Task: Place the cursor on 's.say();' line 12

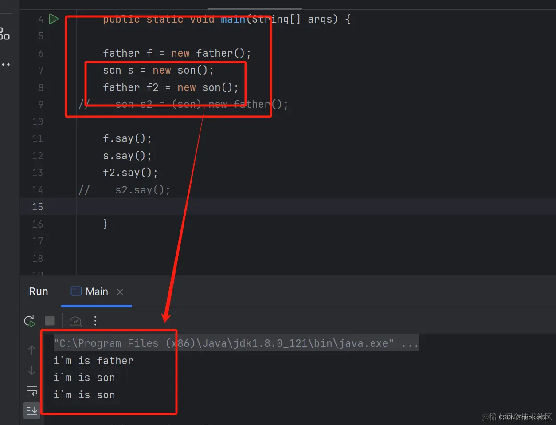Action: click(x=127, y=156)
